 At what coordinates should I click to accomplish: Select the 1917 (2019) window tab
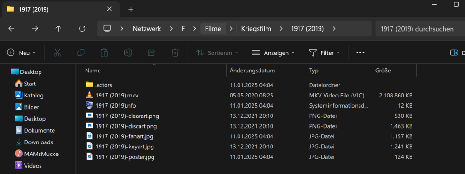coord(61,9)
